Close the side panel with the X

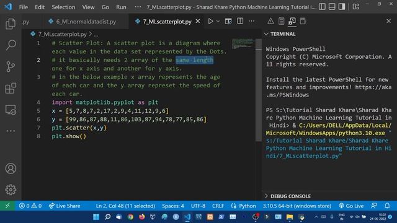(388, 21)
